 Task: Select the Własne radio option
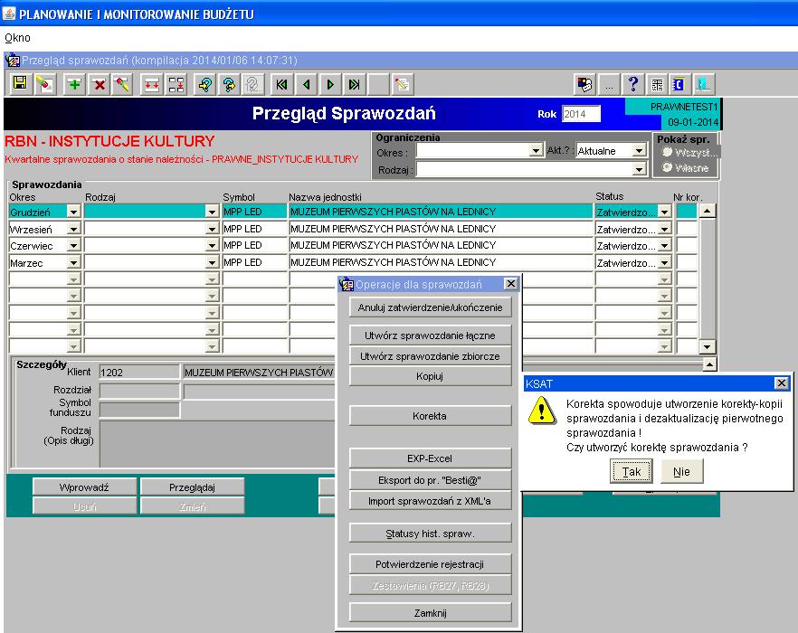point(667,167)
